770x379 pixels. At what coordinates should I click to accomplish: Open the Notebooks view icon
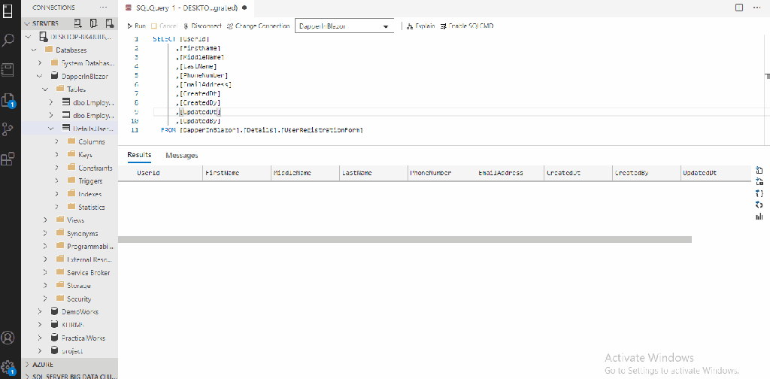pyautogui.click(x=9, y=69)
